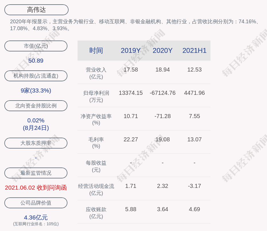Click the 机构持股(占流通盘) label
The image size is (267, 231).
(x=36, y=76)
